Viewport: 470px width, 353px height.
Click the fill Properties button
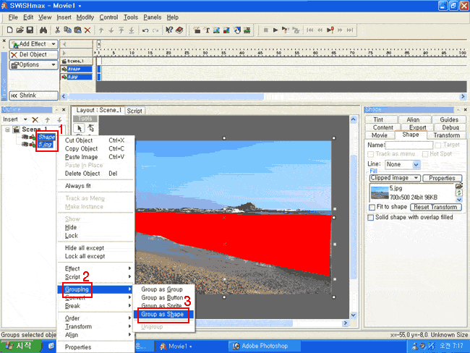tap(442, 178)
